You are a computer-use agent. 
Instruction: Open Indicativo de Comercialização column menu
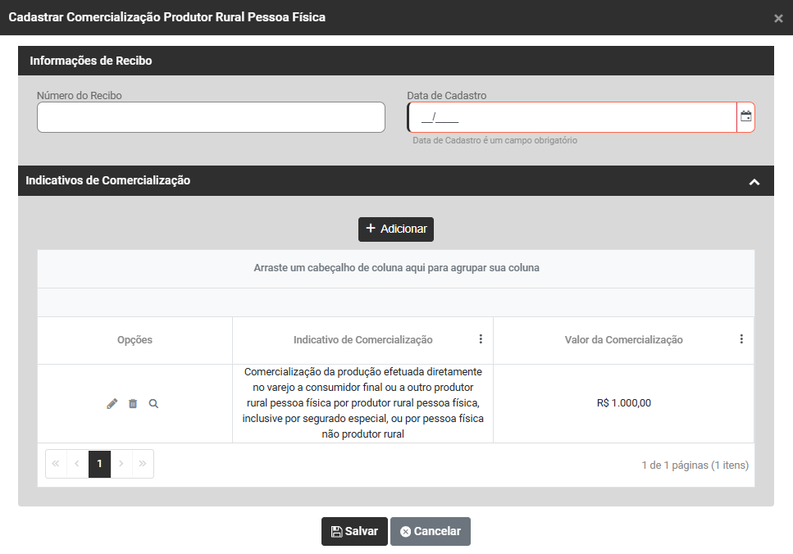481,339
